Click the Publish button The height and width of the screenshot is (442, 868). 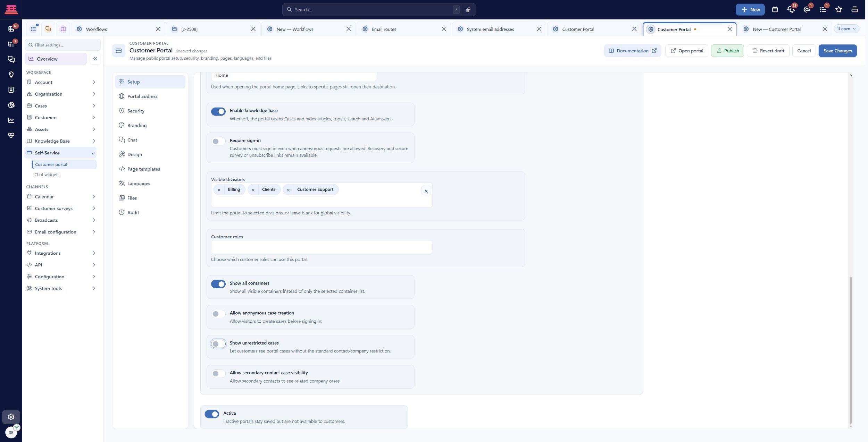[727, 51]
